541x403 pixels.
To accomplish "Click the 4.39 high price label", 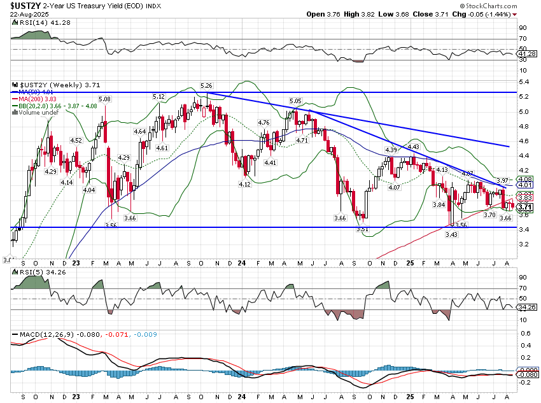I will coord(391,150).
